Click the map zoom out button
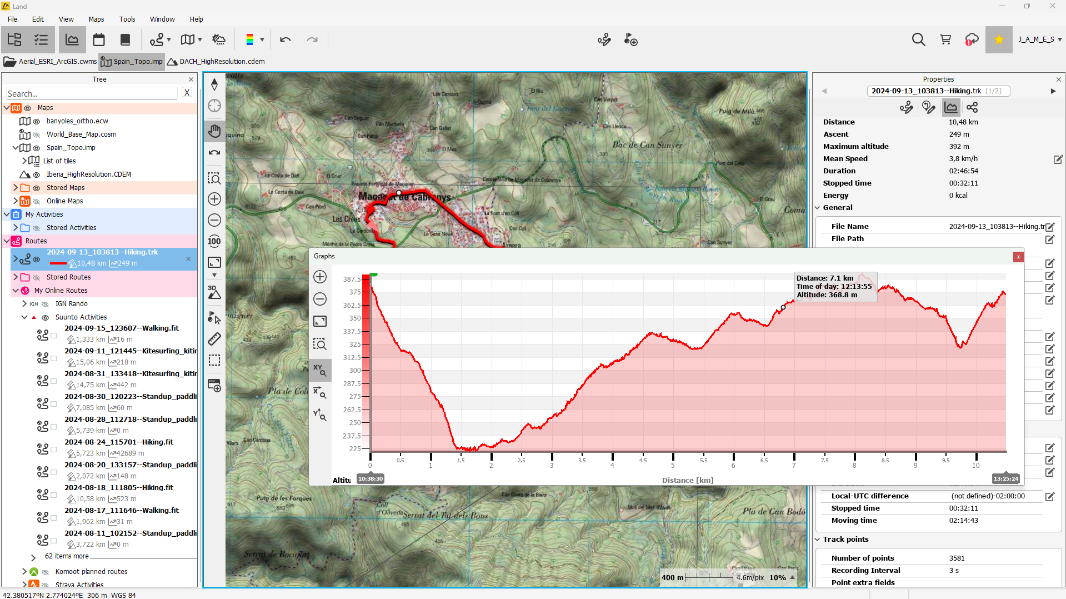Screen dimensions: 1066x599 [214, 220]
